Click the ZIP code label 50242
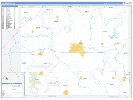This screenshot has width=133, height=100. point(128,74)
